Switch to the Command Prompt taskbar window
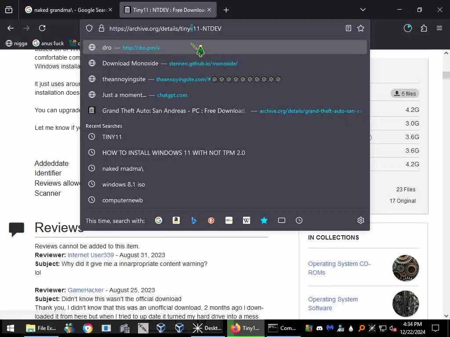This screenshot has width=450, height=337. pos(283,328)
